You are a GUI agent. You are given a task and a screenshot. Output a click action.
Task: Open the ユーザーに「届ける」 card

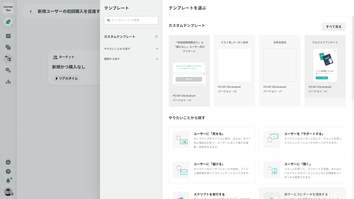click(212, 170)
